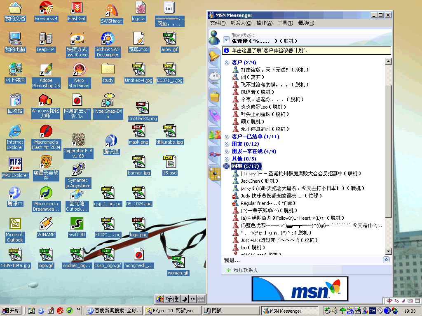Open the mobile phone tab in MSN sidebar

(x=214, y=115)
